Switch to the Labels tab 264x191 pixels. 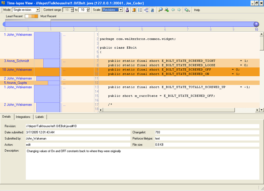(x=40, y=117)
